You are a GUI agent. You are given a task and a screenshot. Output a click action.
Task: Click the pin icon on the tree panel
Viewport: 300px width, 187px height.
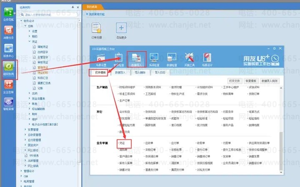(72, 7)
